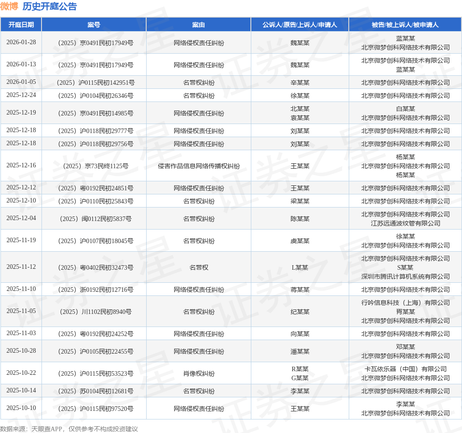This screenshot has width=462, height=433.
Task: Select case number (2025)沪0115民初97520号
Action: pyautogui.click(x=96, y=409)
